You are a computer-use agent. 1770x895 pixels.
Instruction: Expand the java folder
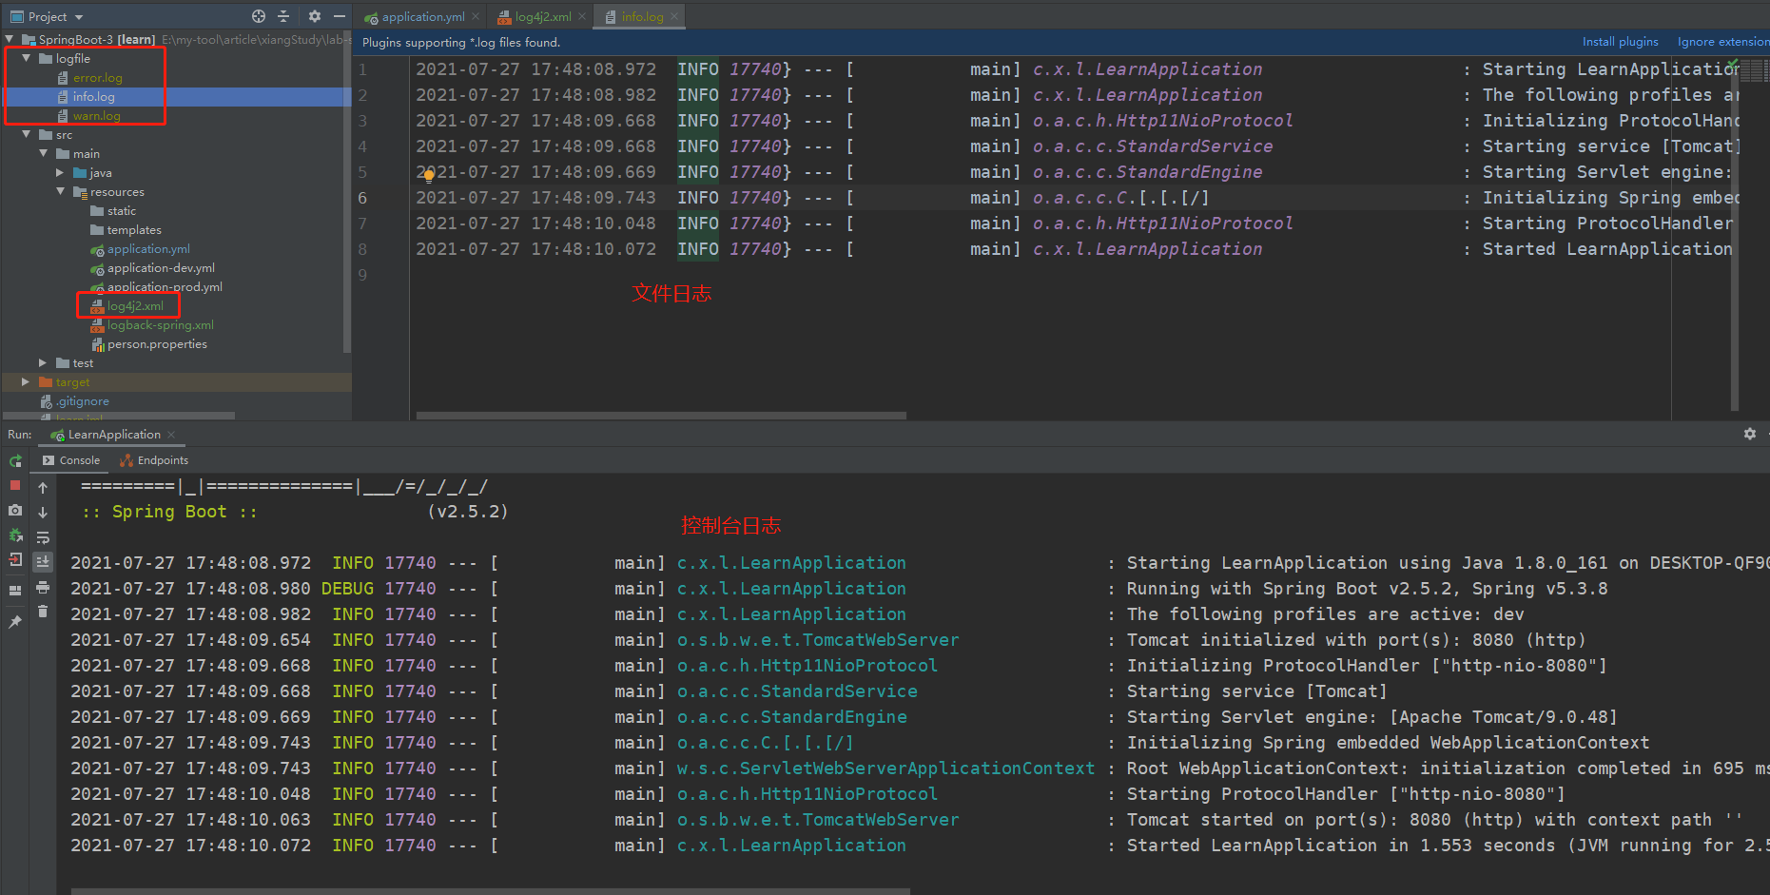60,172
